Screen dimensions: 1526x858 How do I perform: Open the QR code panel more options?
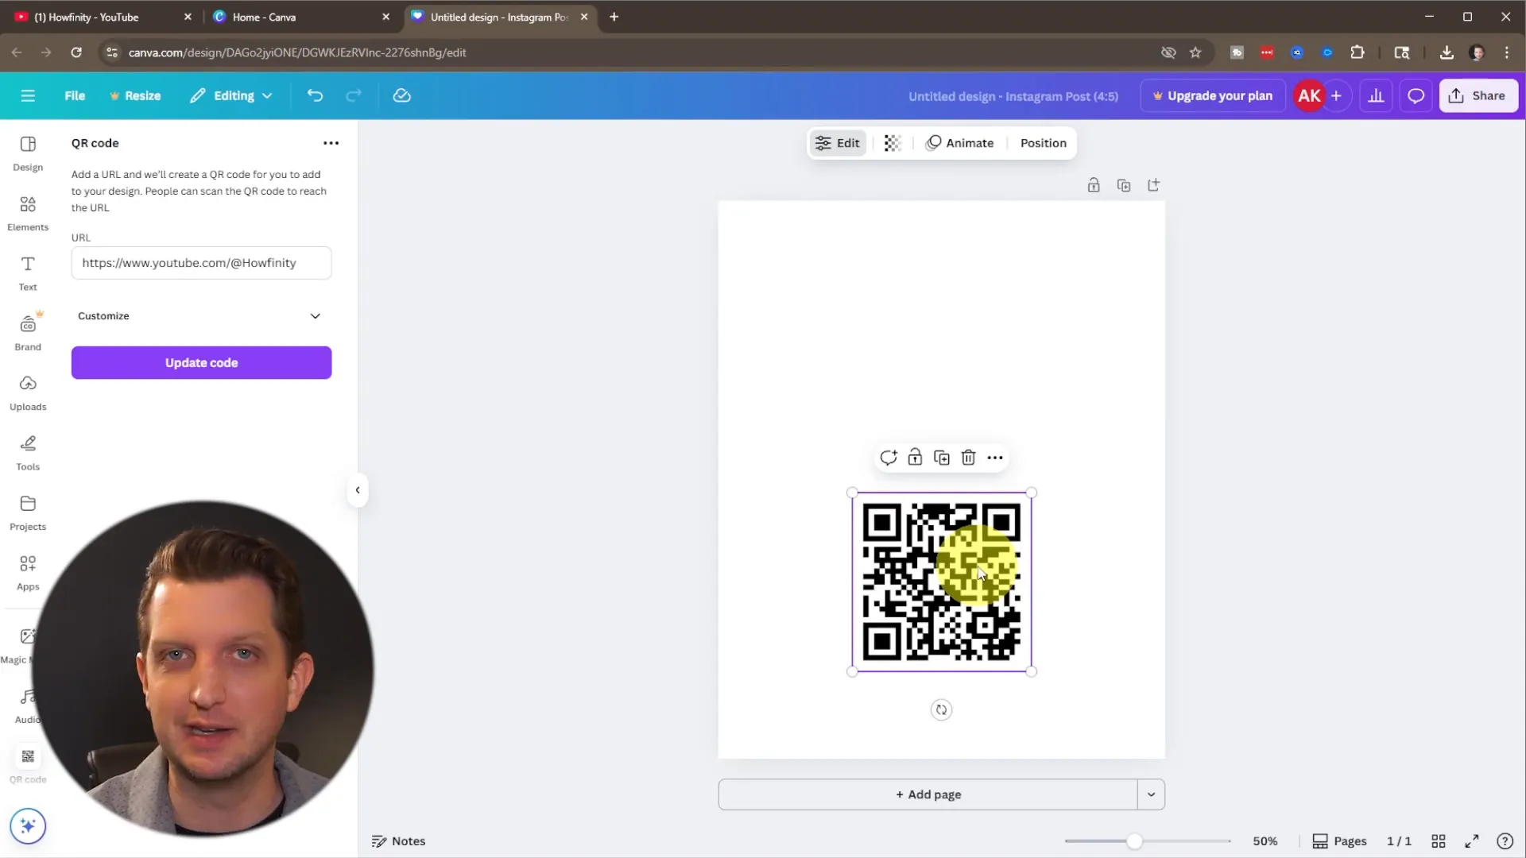[x=331, y=143]
